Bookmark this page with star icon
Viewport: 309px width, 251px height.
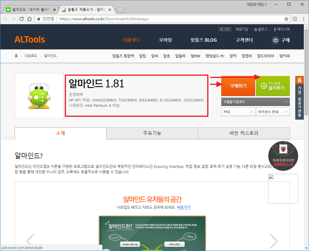pyautogui.click(x=286, y=19)
